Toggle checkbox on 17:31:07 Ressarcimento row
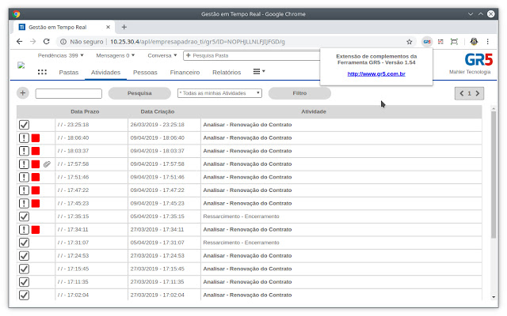 tap(24, 243)
